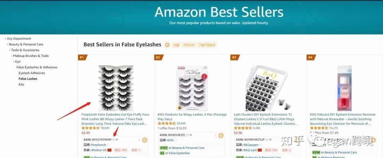The image size is (383, 158).
Task: Open the KISS Falscara remover product image
Action: click(x=344, y=88)
